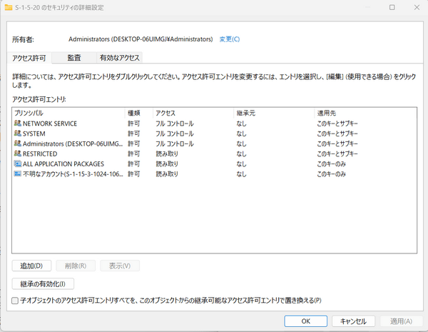428x332 pixels.
Task: Click the ALL APPLICATION PACKAGES icon
Action: (18, 164)
